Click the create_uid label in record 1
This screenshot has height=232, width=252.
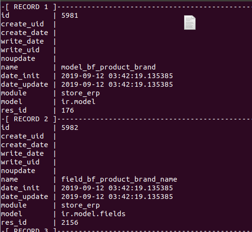(x=22, y=24)
